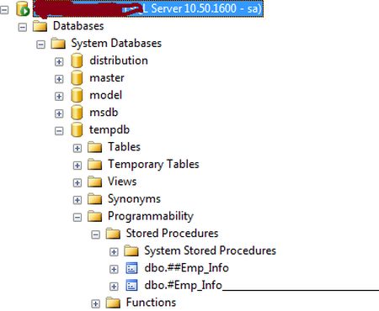Select the Temporary Tables label
Viewport: 379px width, 311px height.
pyautogui.click(x=153, y=165)
